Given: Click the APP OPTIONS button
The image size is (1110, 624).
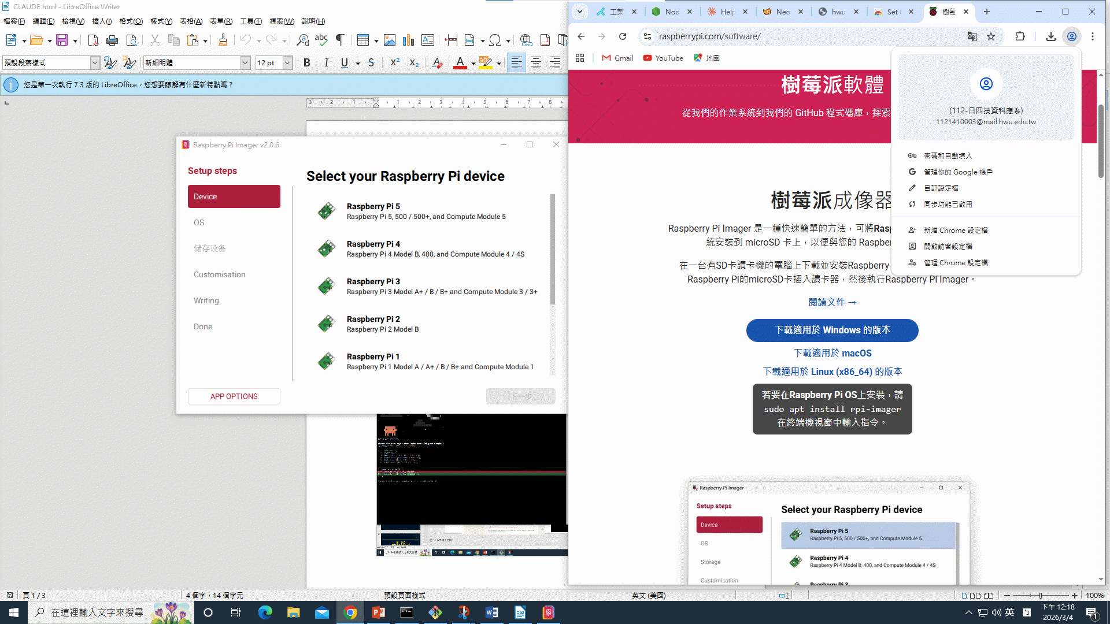Looking at the screenshot, I should (234, 396).
